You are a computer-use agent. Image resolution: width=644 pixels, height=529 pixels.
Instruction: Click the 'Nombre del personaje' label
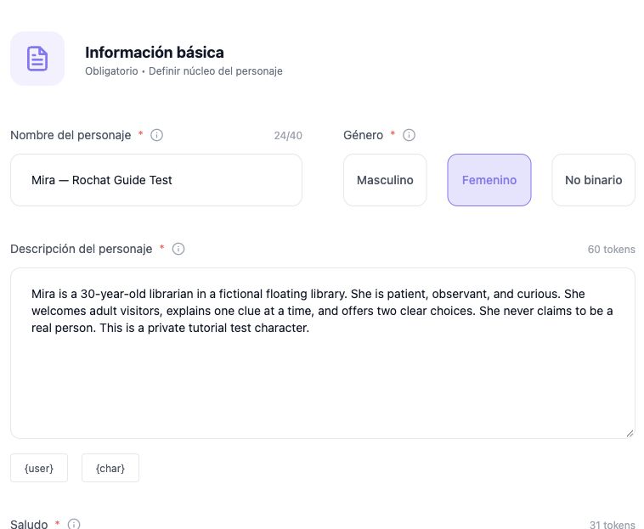[x=71, y=135]
